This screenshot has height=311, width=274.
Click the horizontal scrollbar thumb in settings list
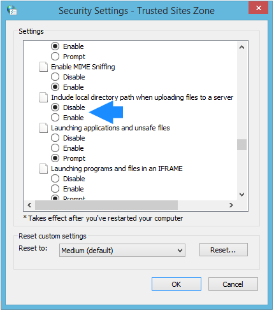click(106, 205)
